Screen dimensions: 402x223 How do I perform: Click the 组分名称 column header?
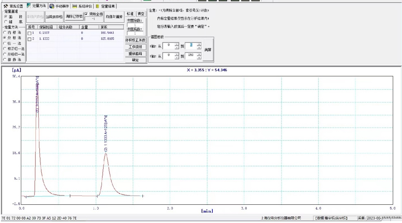(68, 27)
